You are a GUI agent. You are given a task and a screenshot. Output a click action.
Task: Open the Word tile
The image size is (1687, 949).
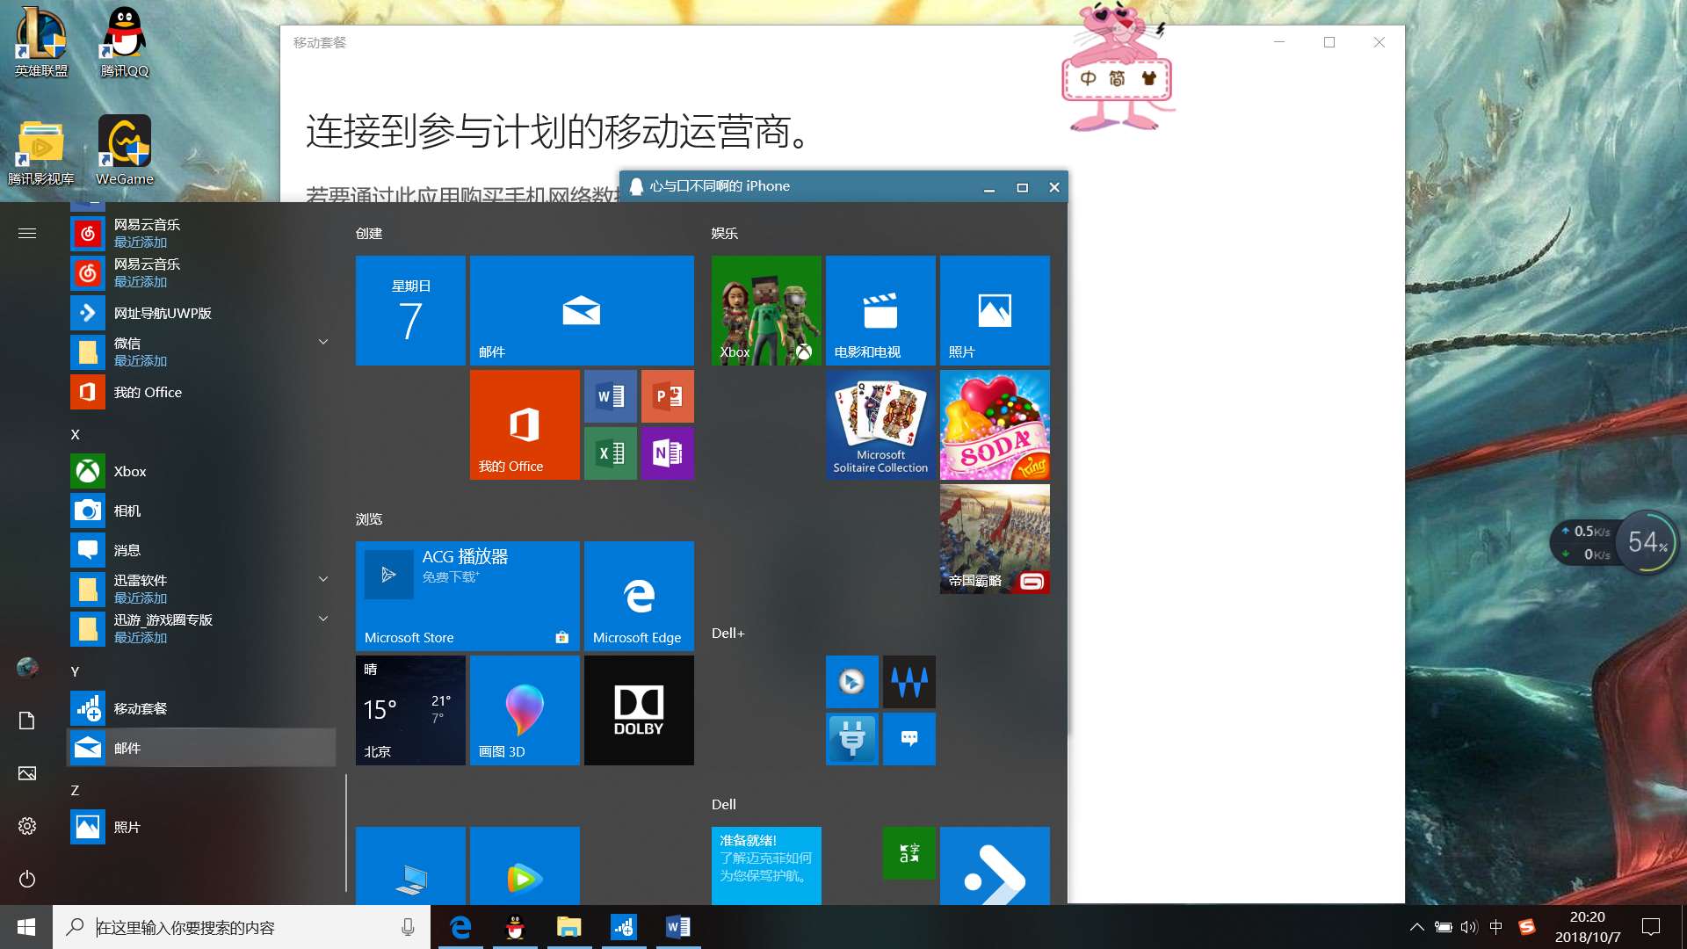click(x=611, y=396)
